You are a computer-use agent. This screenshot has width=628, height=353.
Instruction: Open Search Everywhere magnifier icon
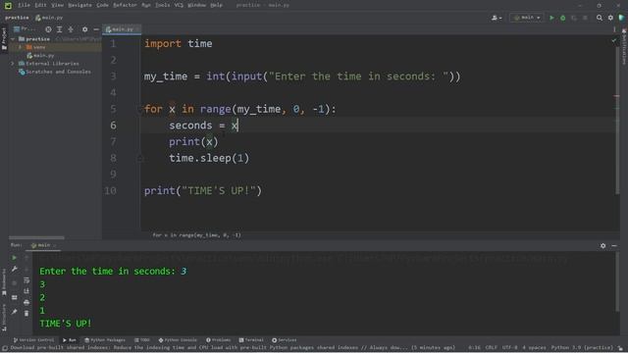600,18
